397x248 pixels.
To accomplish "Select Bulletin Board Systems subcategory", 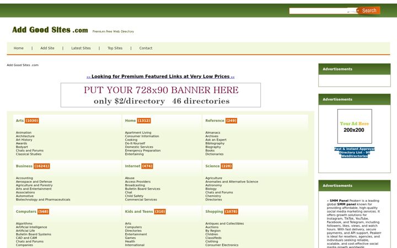I will (34, 234).
